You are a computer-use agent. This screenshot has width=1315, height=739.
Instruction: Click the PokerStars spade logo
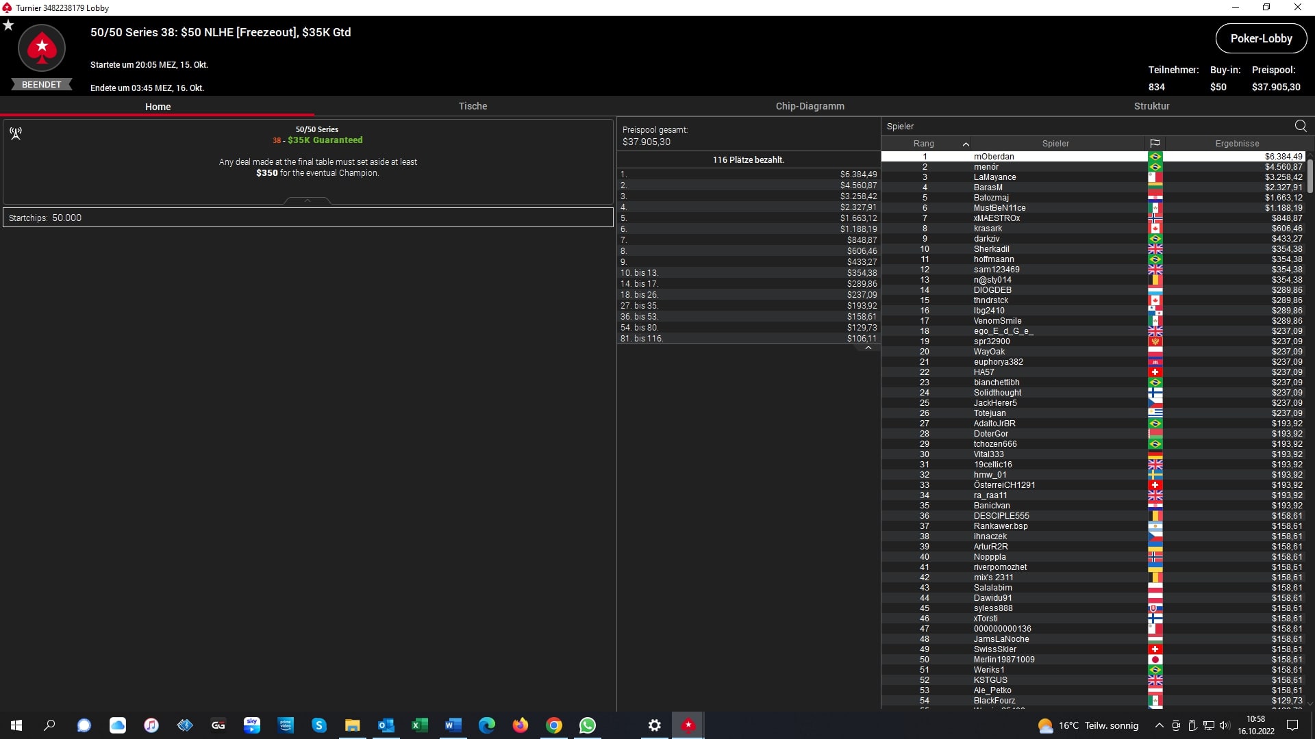pyautogui.click(x=42, y=49)
